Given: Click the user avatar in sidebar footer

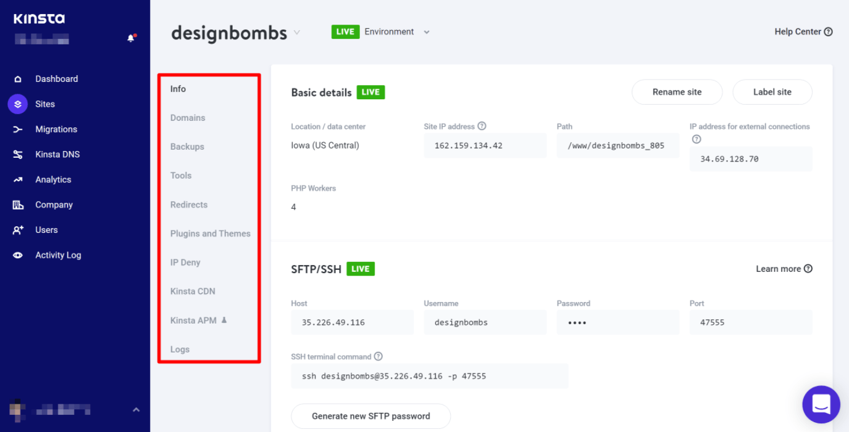Looking at the screenshot, I should 17,409.
